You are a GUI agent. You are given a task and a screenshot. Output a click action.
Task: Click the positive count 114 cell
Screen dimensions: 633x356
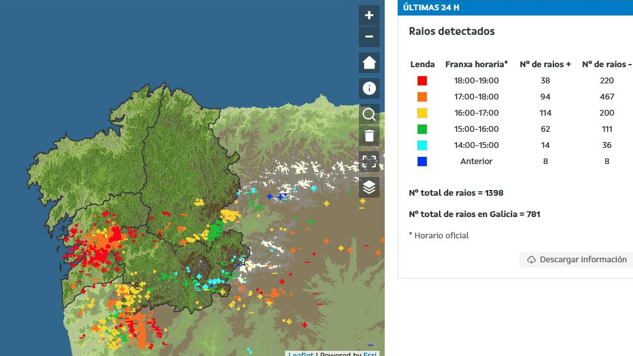click(x=546, y=113)
